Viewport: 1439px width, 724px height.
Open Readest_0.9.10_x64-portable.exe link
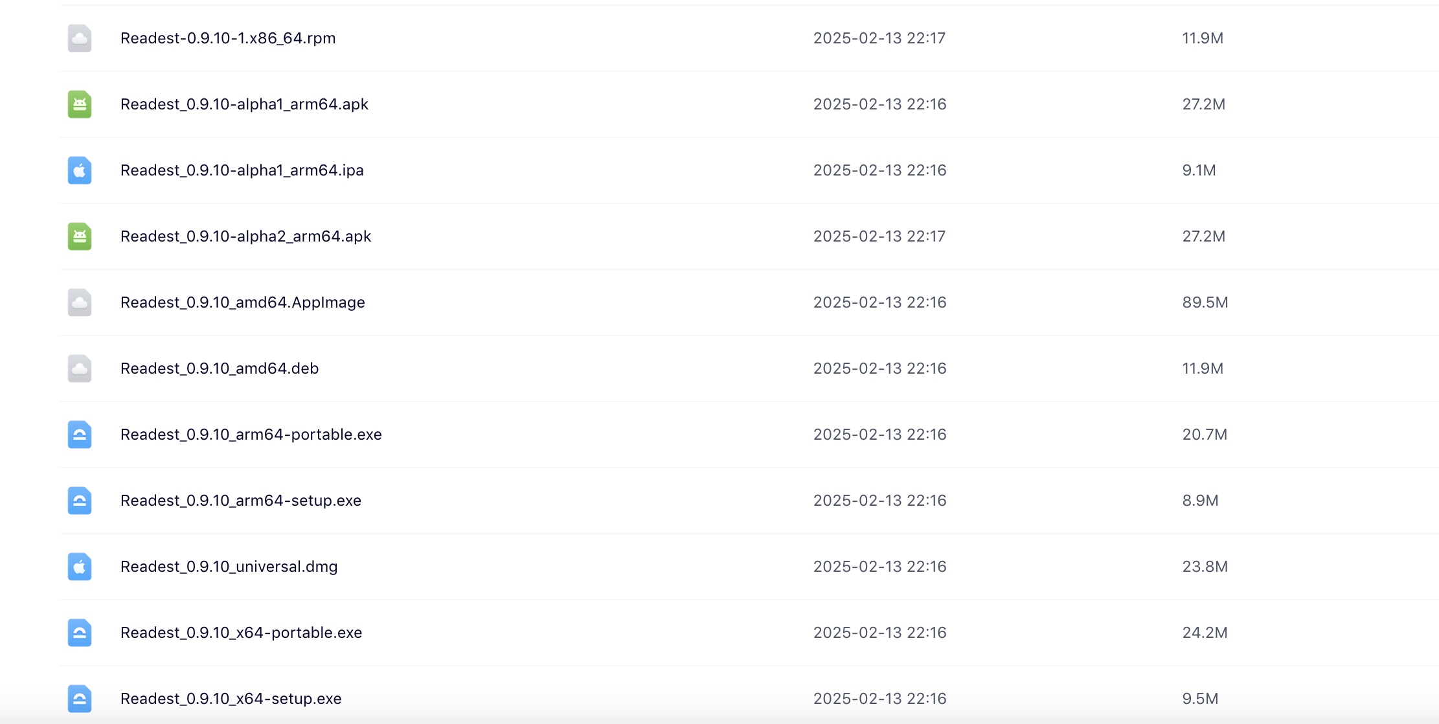241,633
